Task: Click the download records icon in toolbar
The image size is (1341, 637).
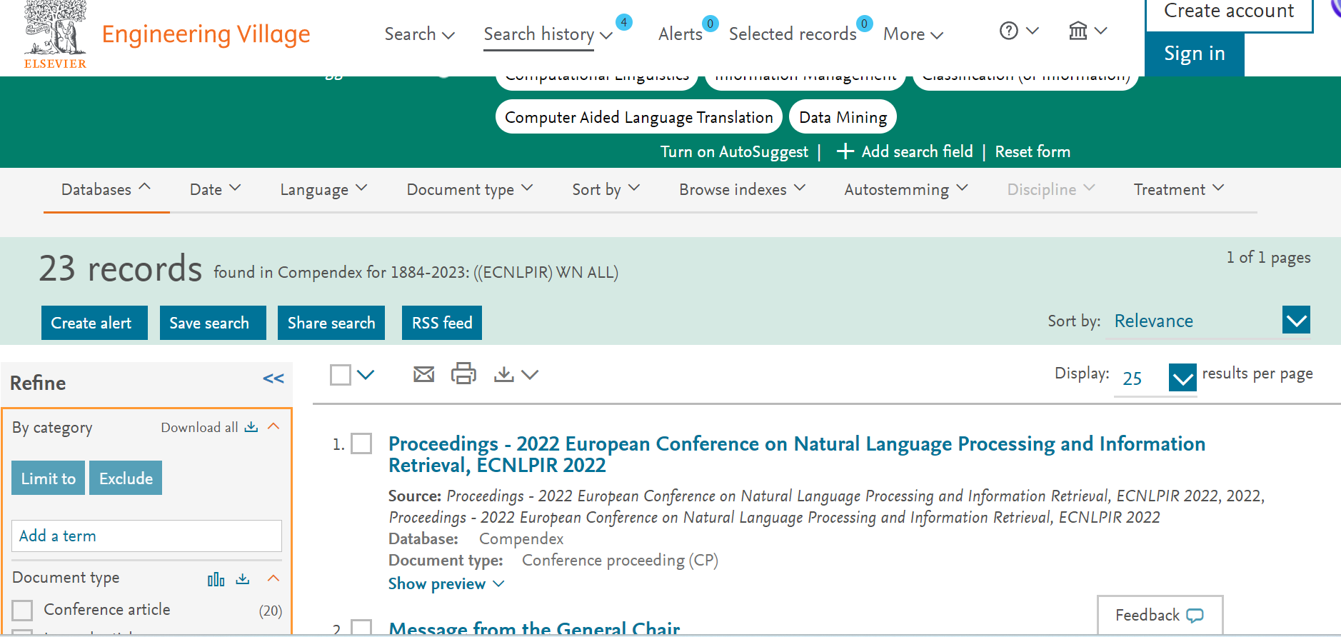Action: pyautogui.click(x=504, y=374)
